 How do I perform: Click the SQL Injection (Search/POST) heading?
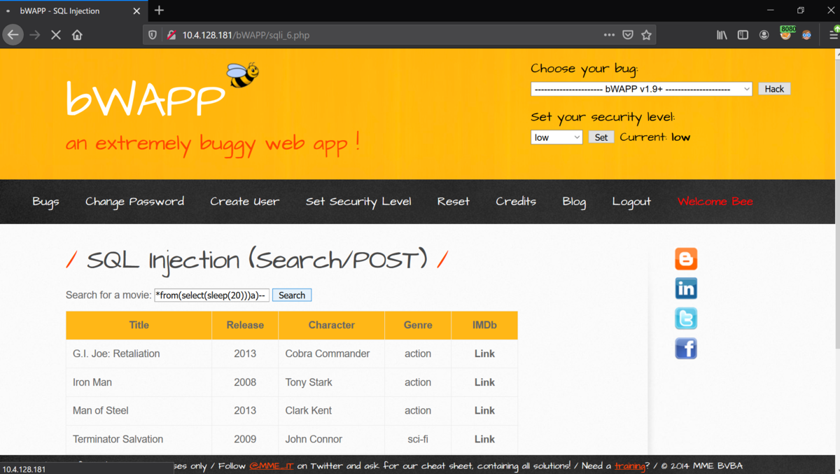pos(257,260)
